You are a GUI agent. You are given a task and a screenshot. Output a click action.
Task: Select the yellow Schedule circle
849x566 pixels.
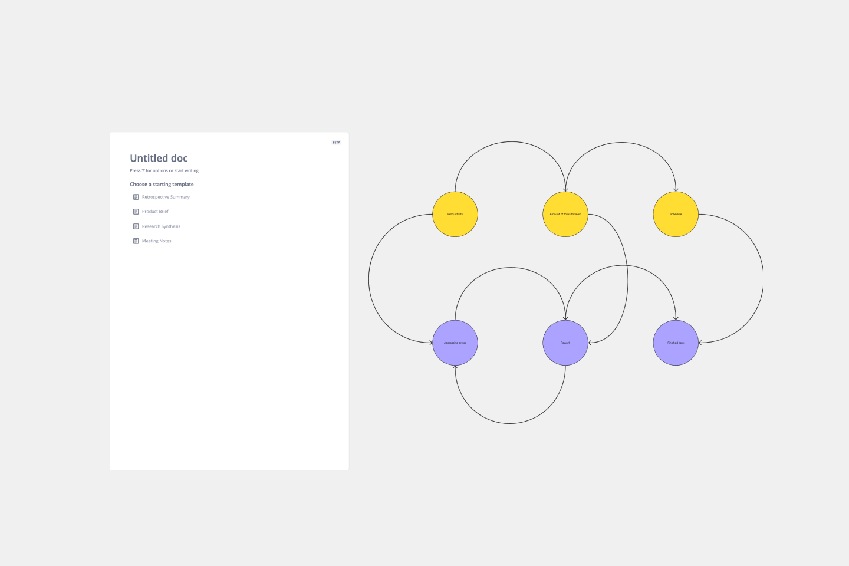point(676,214)
